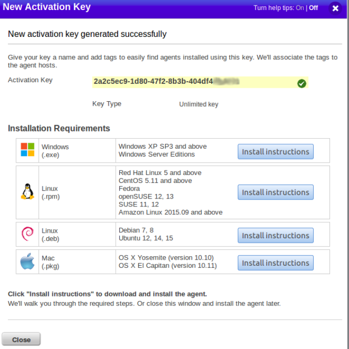Image resolution: width=349 pixels, height=349 pixels.
Task: Click 'Debian 7, 8' text
Action: (136, 230)
